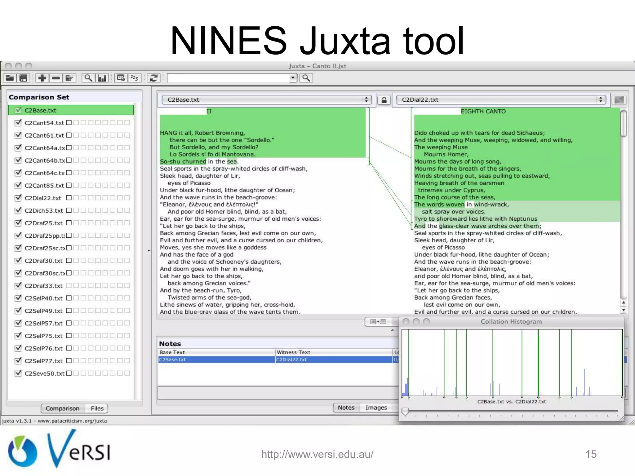
Task: Click the save disk toolbar icon
Action: click(24, 78)
